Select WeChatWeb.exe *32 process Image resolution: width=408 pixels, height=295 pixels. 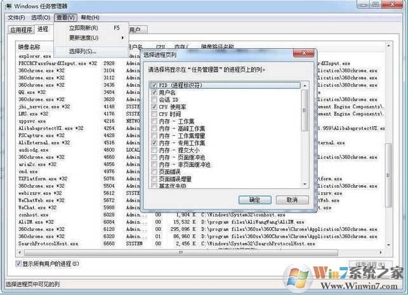coord(41,200)
